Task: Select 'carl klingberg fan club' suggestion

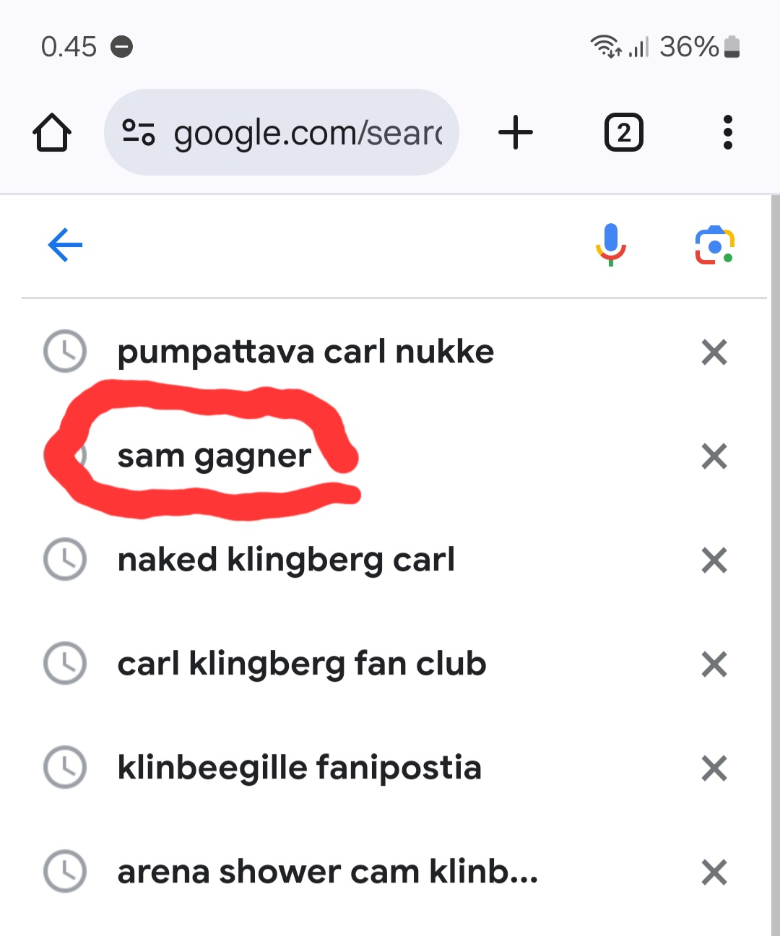Action: [x=302, y=664]
